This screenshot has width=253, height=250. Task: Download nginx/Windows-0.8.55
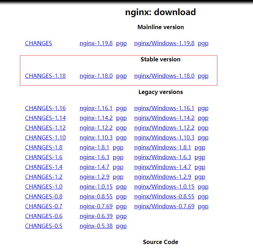pyautogui.click(x=164, y=196)
